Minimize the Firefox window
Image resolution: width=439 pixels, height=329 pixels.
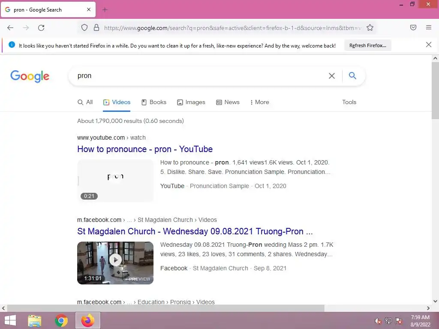pyautogui.click(x=401, y=4)
